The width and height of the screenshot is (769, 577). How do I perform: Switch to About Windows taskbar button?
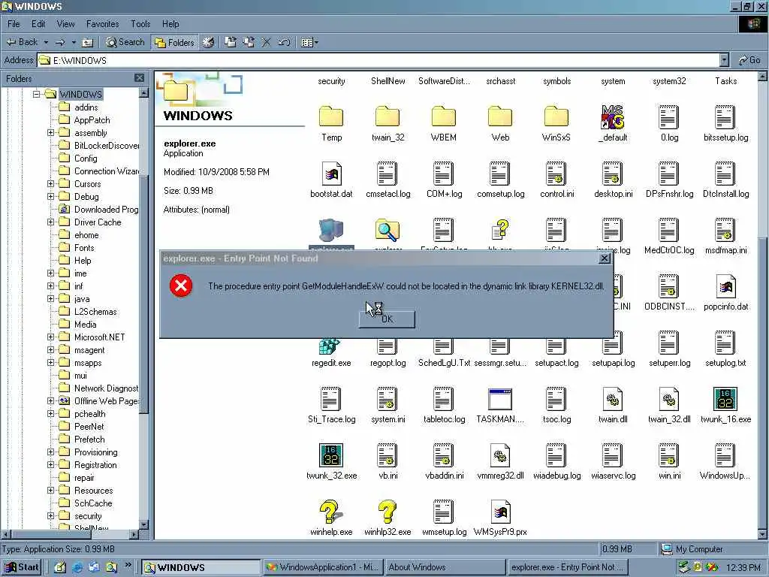click(445, 567)
